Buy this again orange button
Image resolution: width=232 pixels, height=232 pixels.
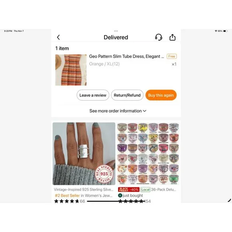click(x=161, y=95)
